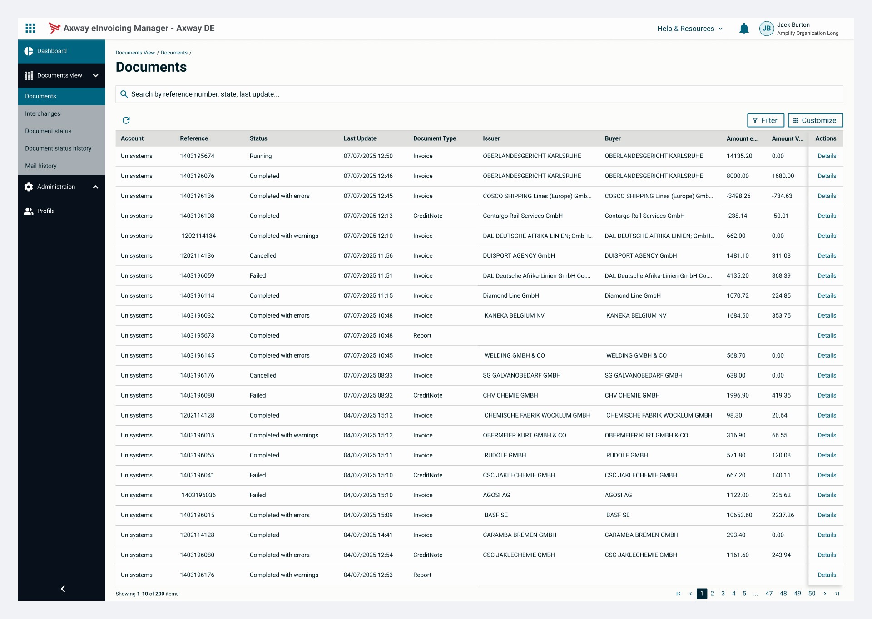Collapse the sidebar with left arrow

click(x=63, y=589)
